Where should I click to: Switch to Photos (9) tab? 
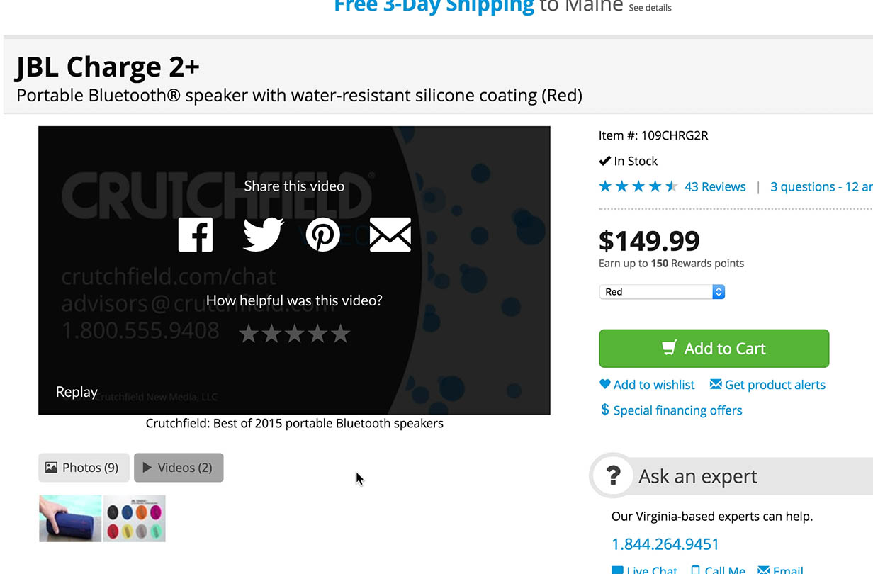pyautogui.click(x=83, y=468)
